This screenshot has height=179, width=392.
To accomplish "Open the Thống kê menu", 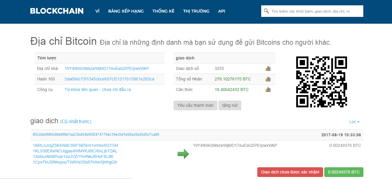I will pos(163,11).
